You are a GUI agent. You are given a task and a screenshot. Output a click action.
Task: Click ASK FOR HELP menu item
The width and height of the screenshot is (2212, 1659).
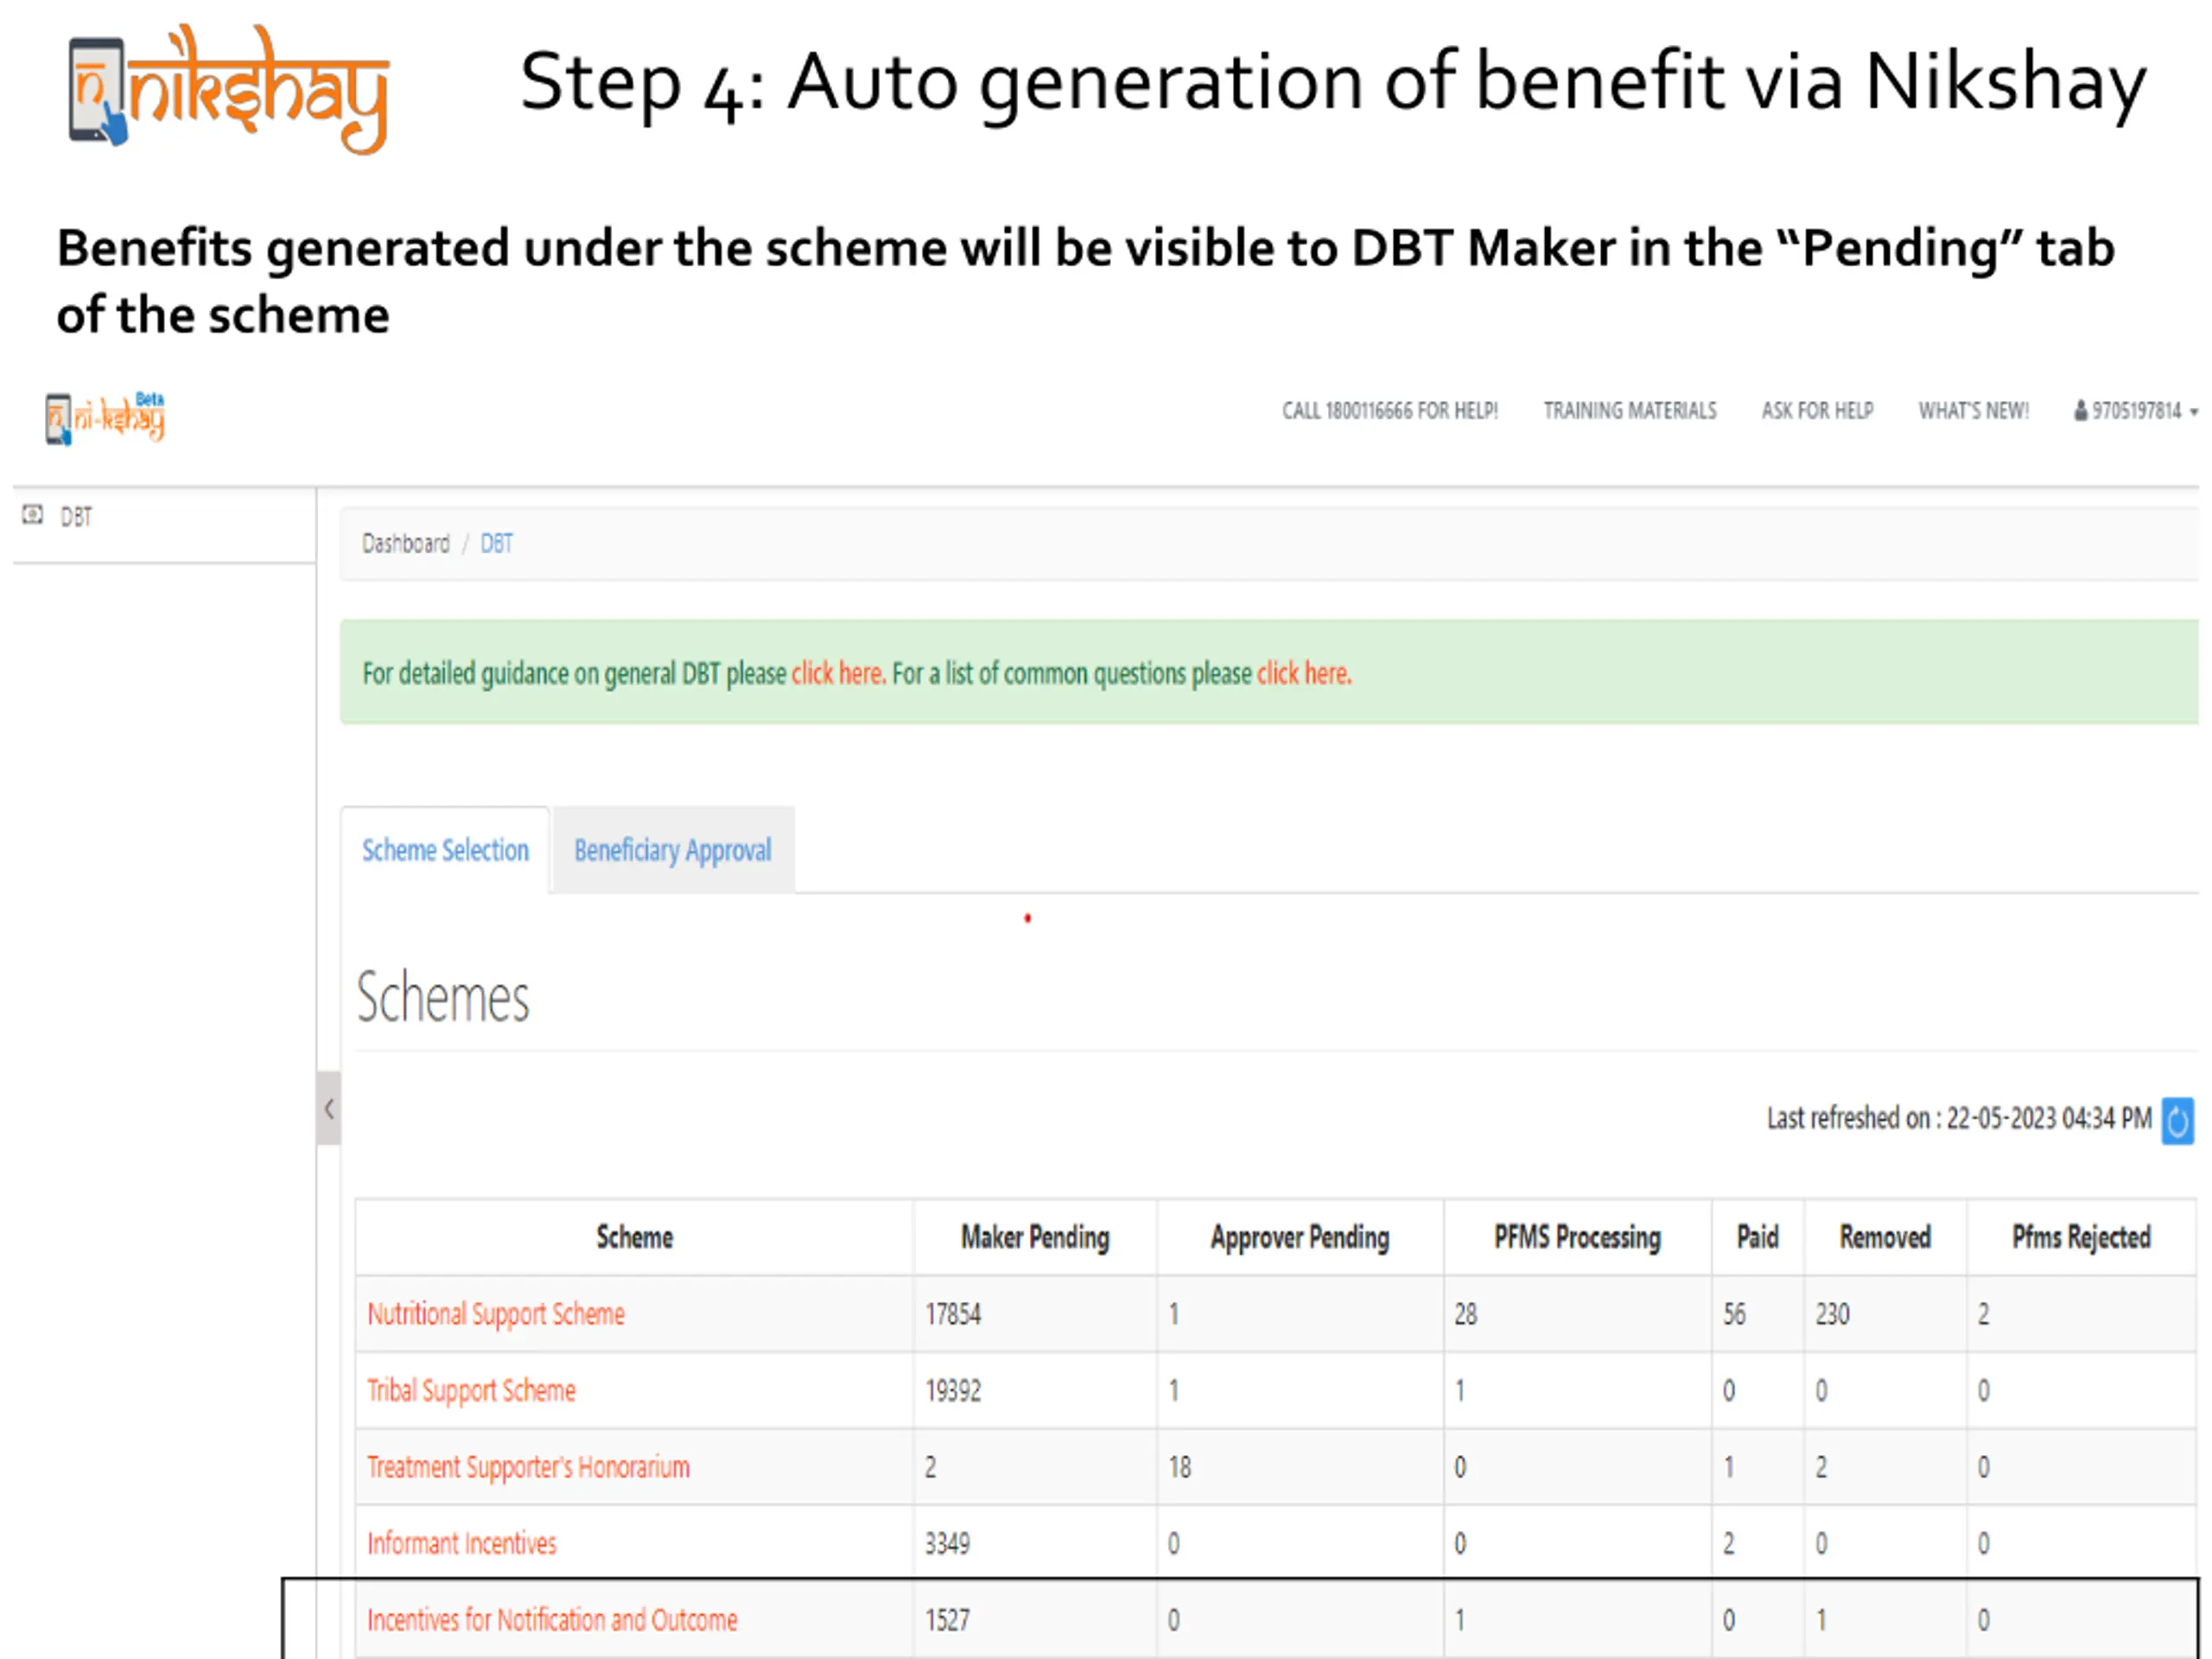[x=1817, y=411]
